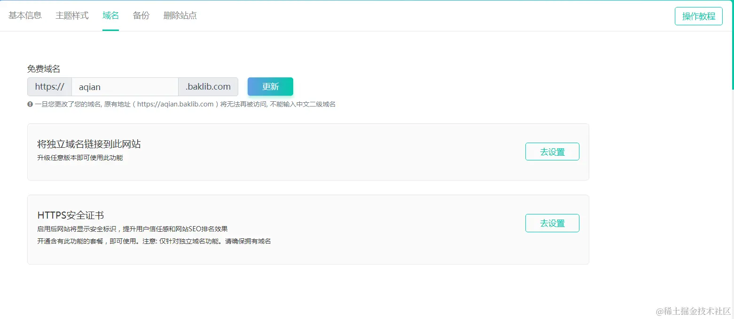The height and width of the screenshot is (319, 734).
Task: Click the HTTPS安全证书 heading
Action: [x=70, y=215]
